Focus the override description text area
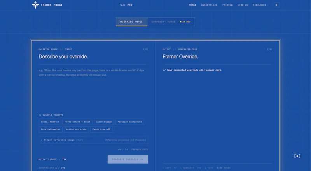This screenshot has width=311, height=171. (93, 89)
